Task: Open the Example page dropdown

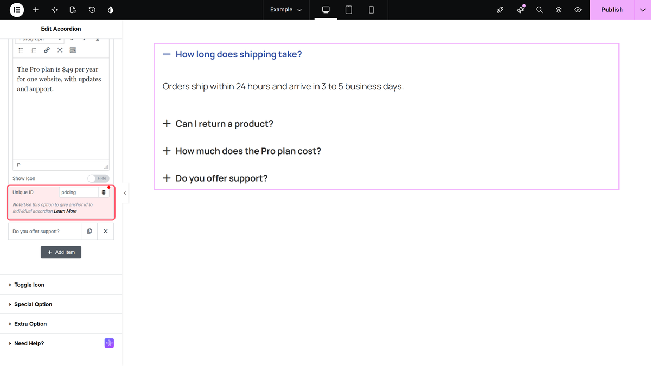Action: click(286, 10)
